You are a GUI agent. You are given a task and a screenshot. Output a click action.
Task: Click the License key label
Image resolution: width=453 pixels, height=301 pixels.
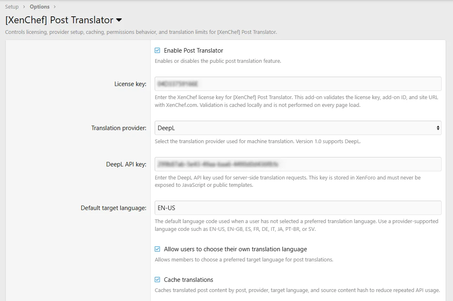(x=130, y=84)
